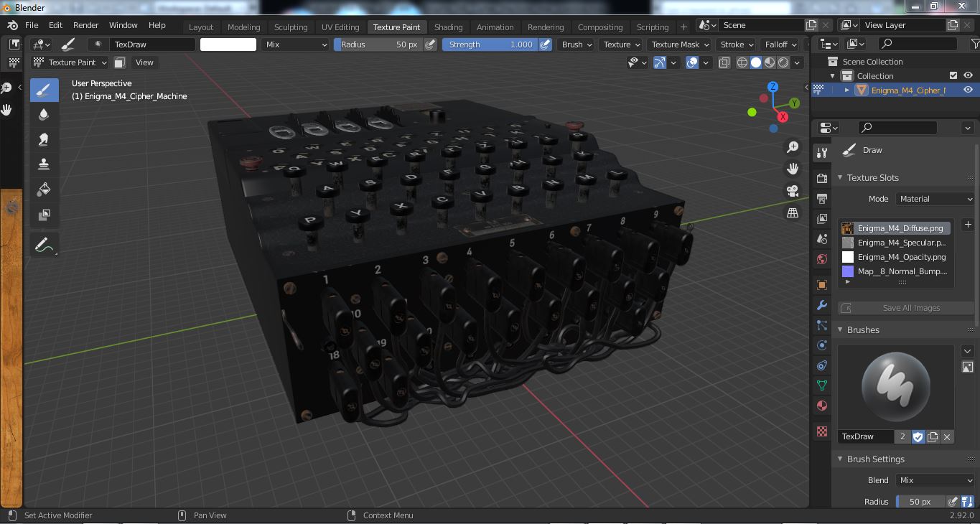The image size is (980, 524).
Task: Click the Blender logo menu icon
Action: pyautogui.click(x=13, y=25)
